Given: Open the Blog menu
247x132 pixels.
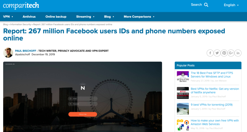Looking at the screenshot, I should 109,17.
